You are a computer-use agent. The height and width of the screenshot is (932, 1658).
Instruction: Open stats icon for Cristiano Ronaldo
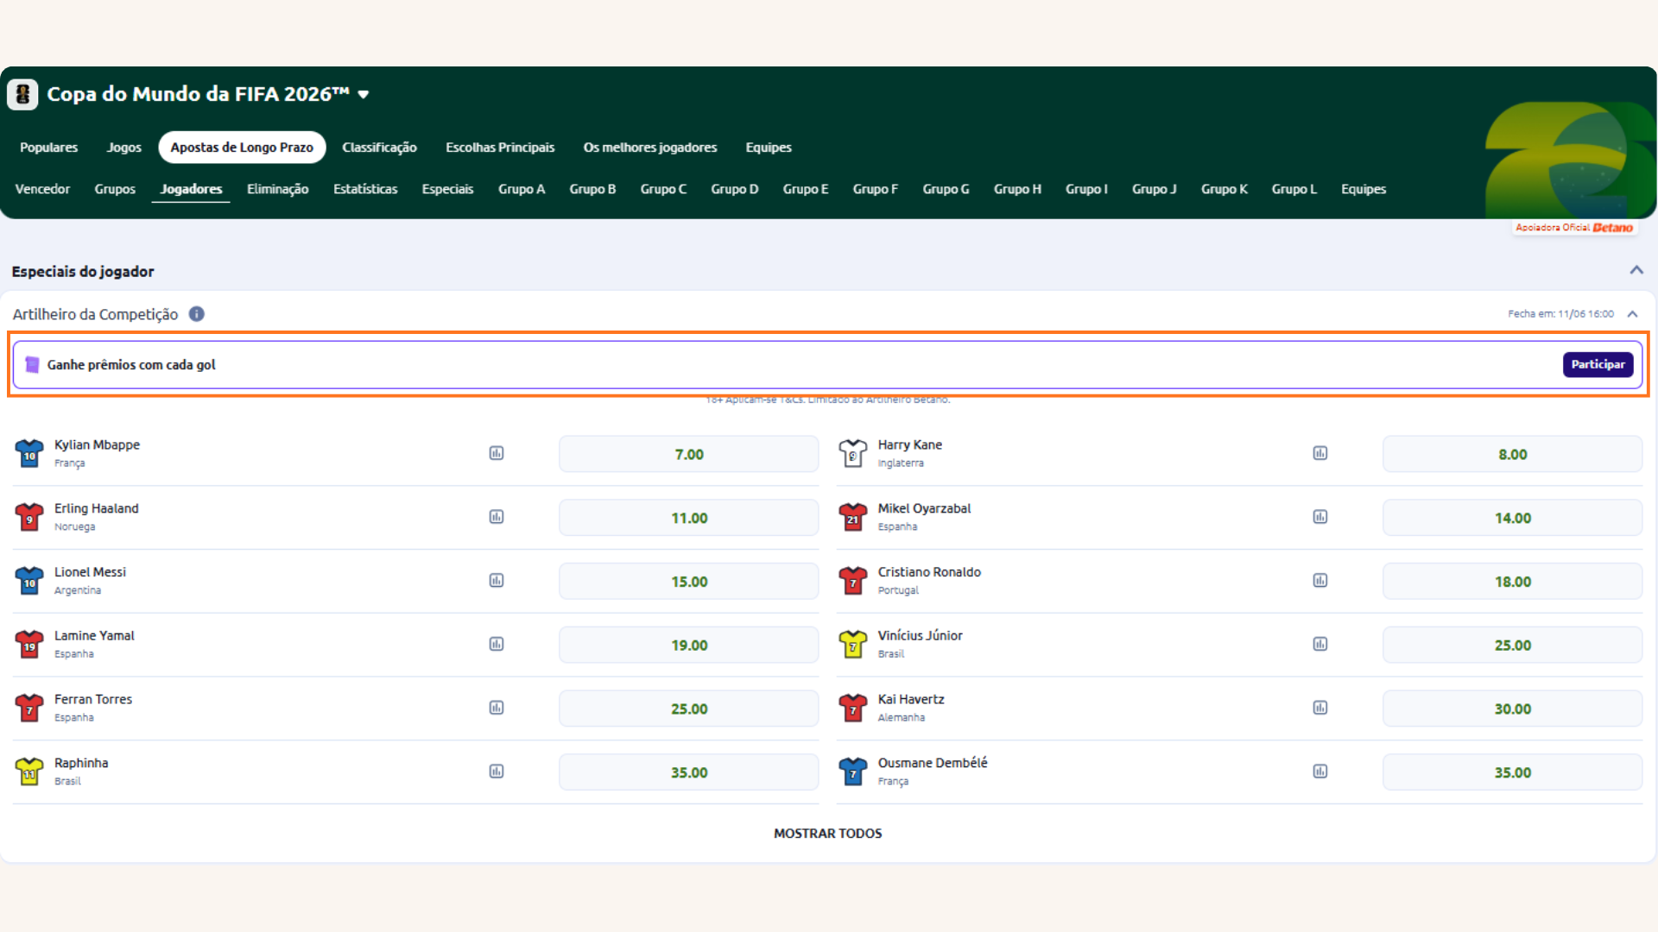click(x=1320, y=581)
